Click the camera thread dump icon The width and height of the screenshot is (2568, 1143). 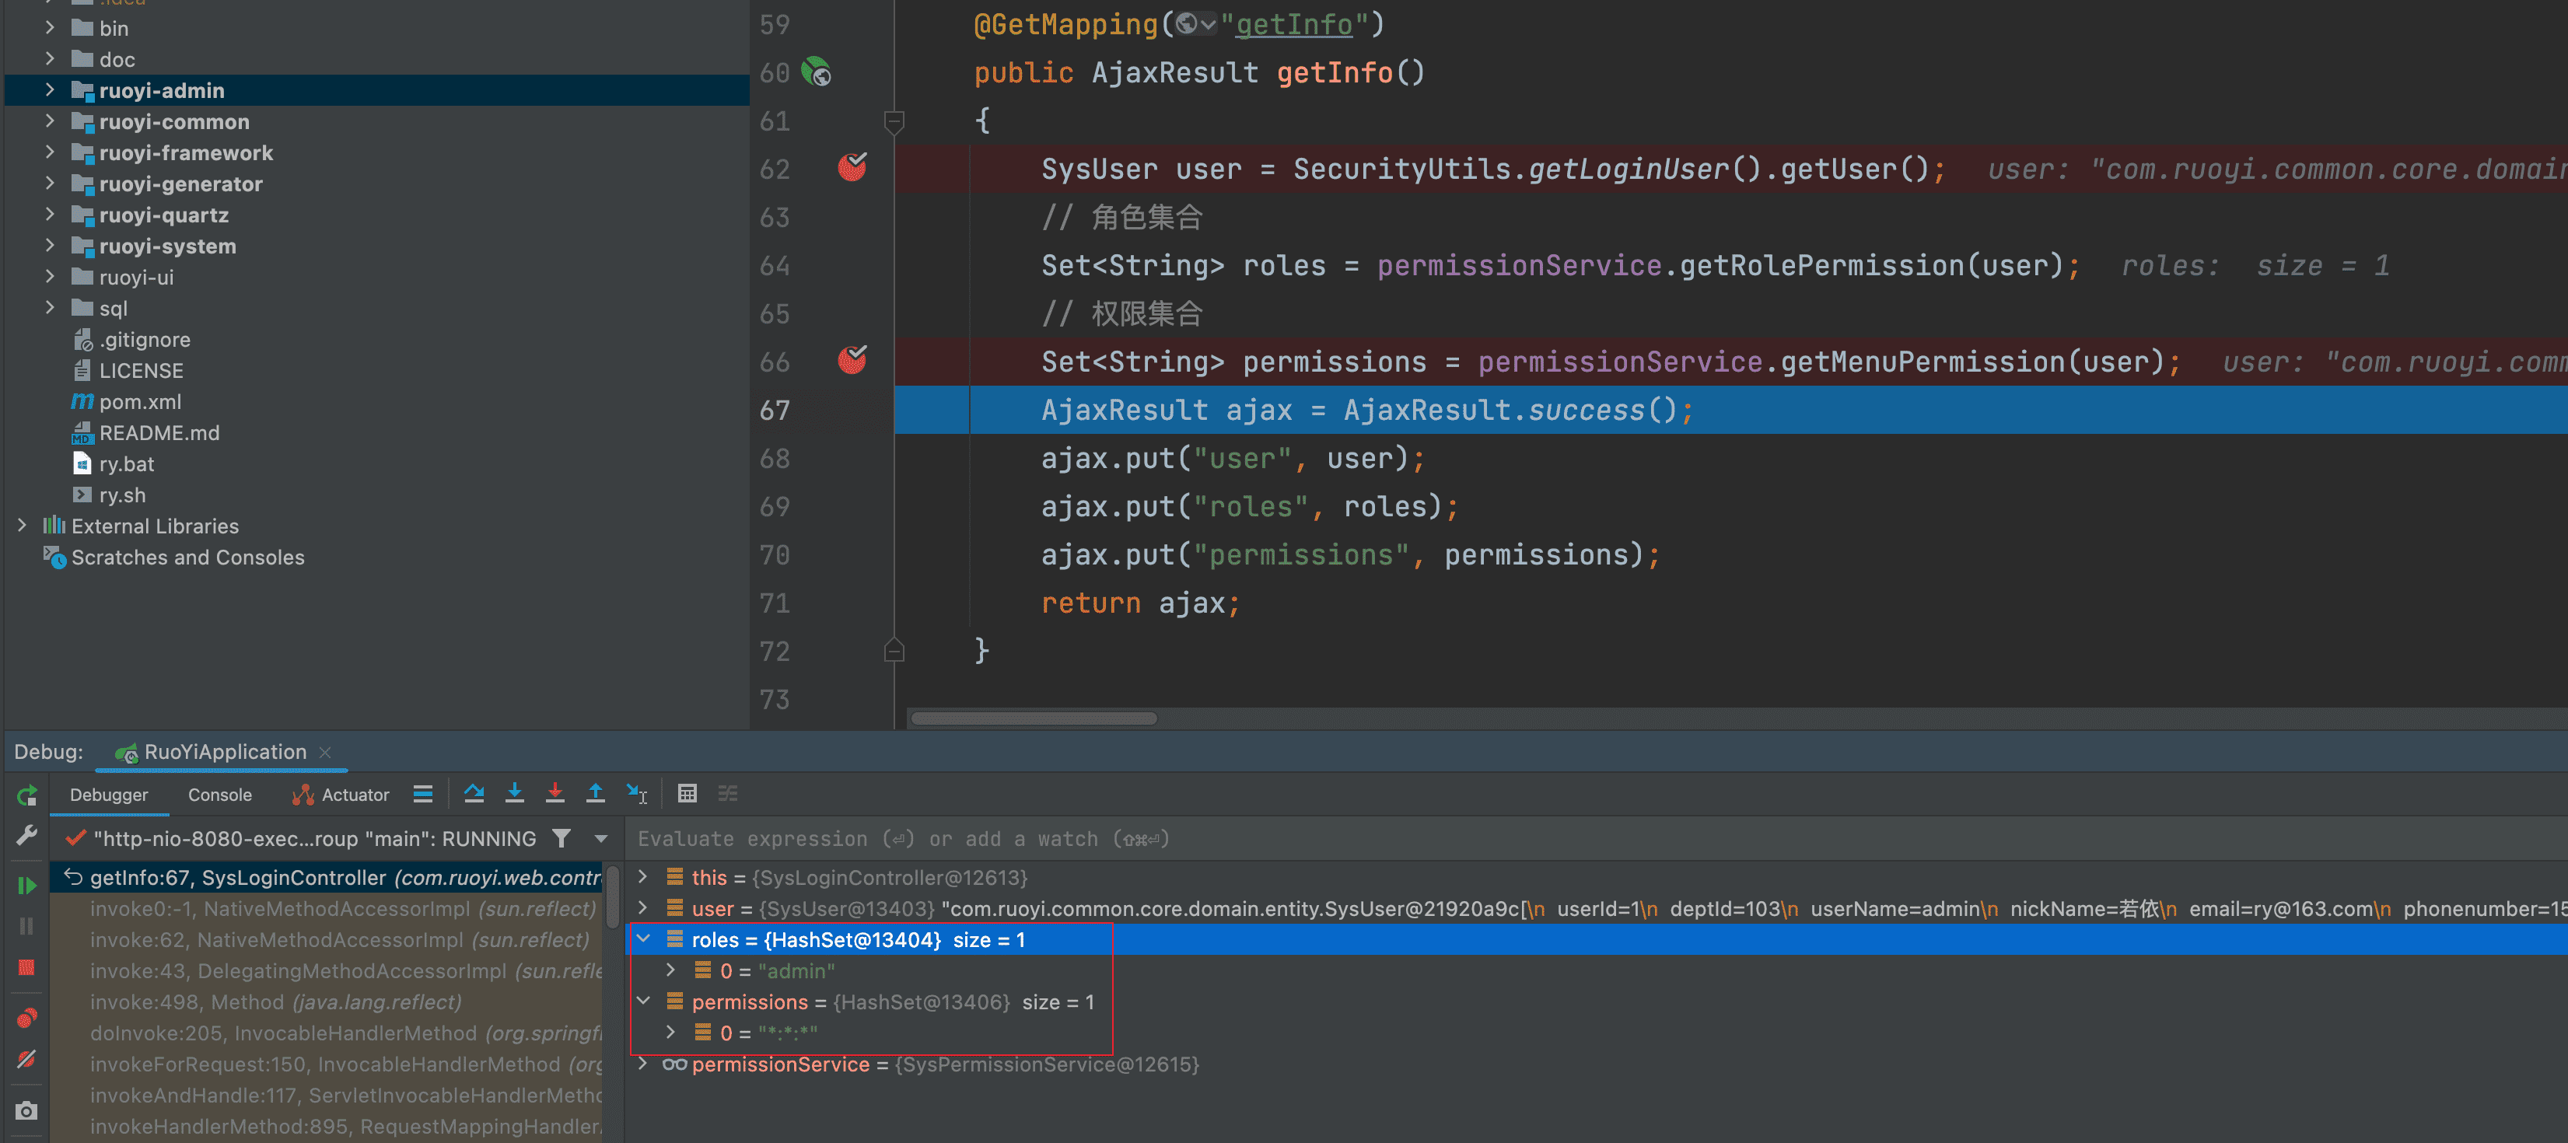(27, 1110)
